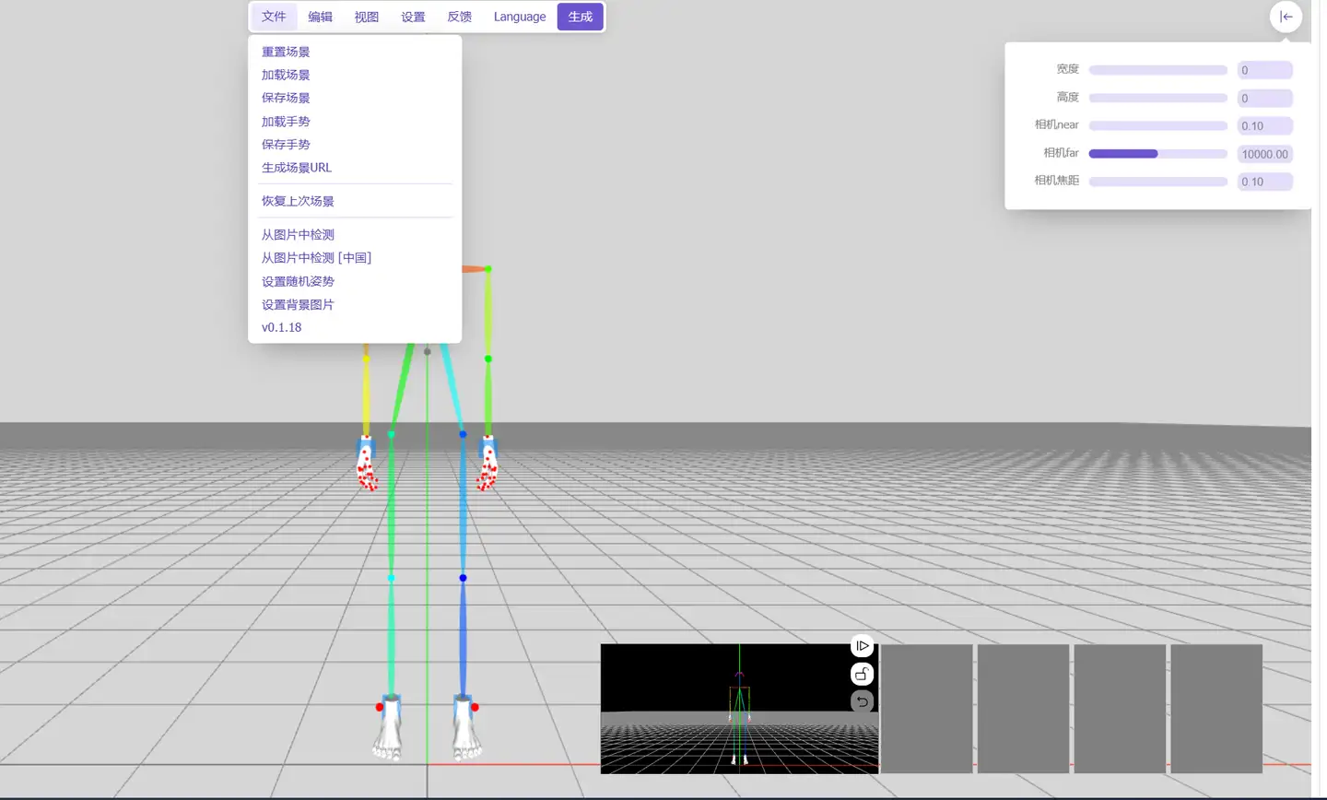Click the leftmost gray preview placeholder
This screenshot has width=1327, height=800.
926,708
